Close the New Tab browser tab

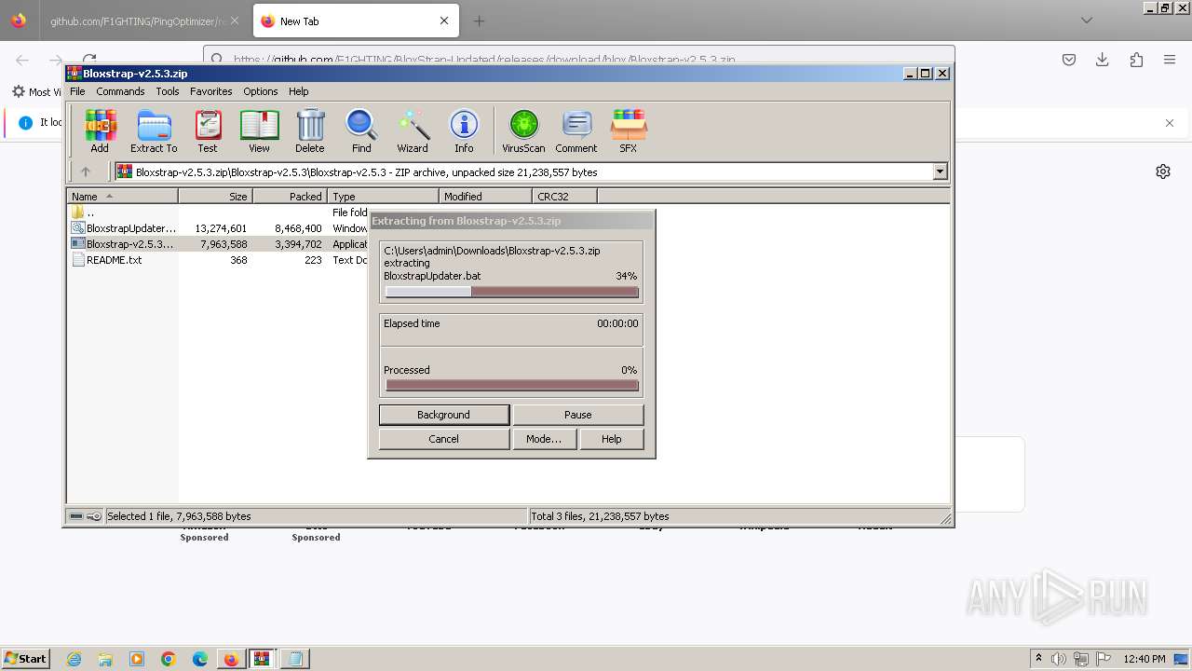coord(444,21)
